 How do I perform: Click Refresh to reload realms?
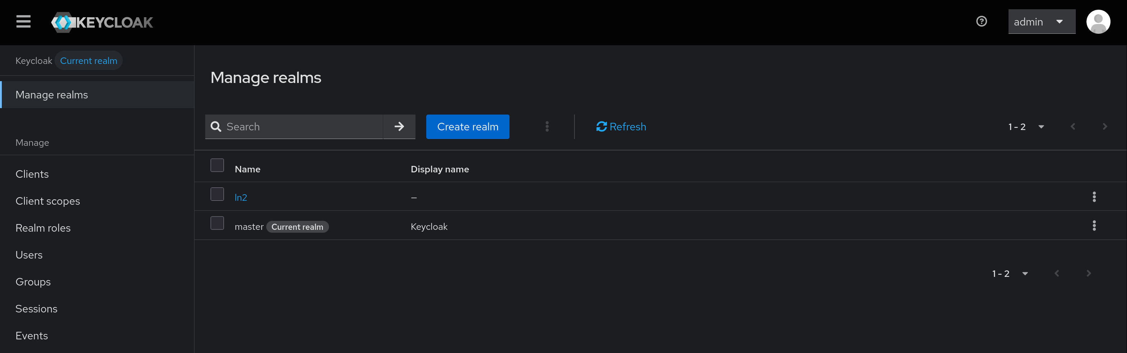point(621,126)
